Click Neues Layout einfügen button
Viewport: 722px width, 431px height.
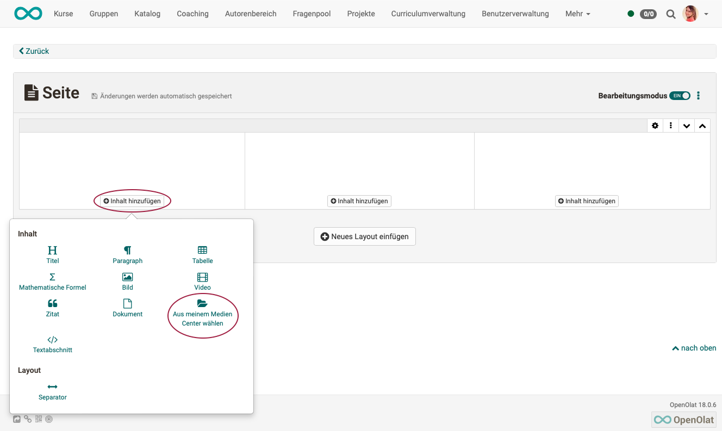click(x=364, y=236)
